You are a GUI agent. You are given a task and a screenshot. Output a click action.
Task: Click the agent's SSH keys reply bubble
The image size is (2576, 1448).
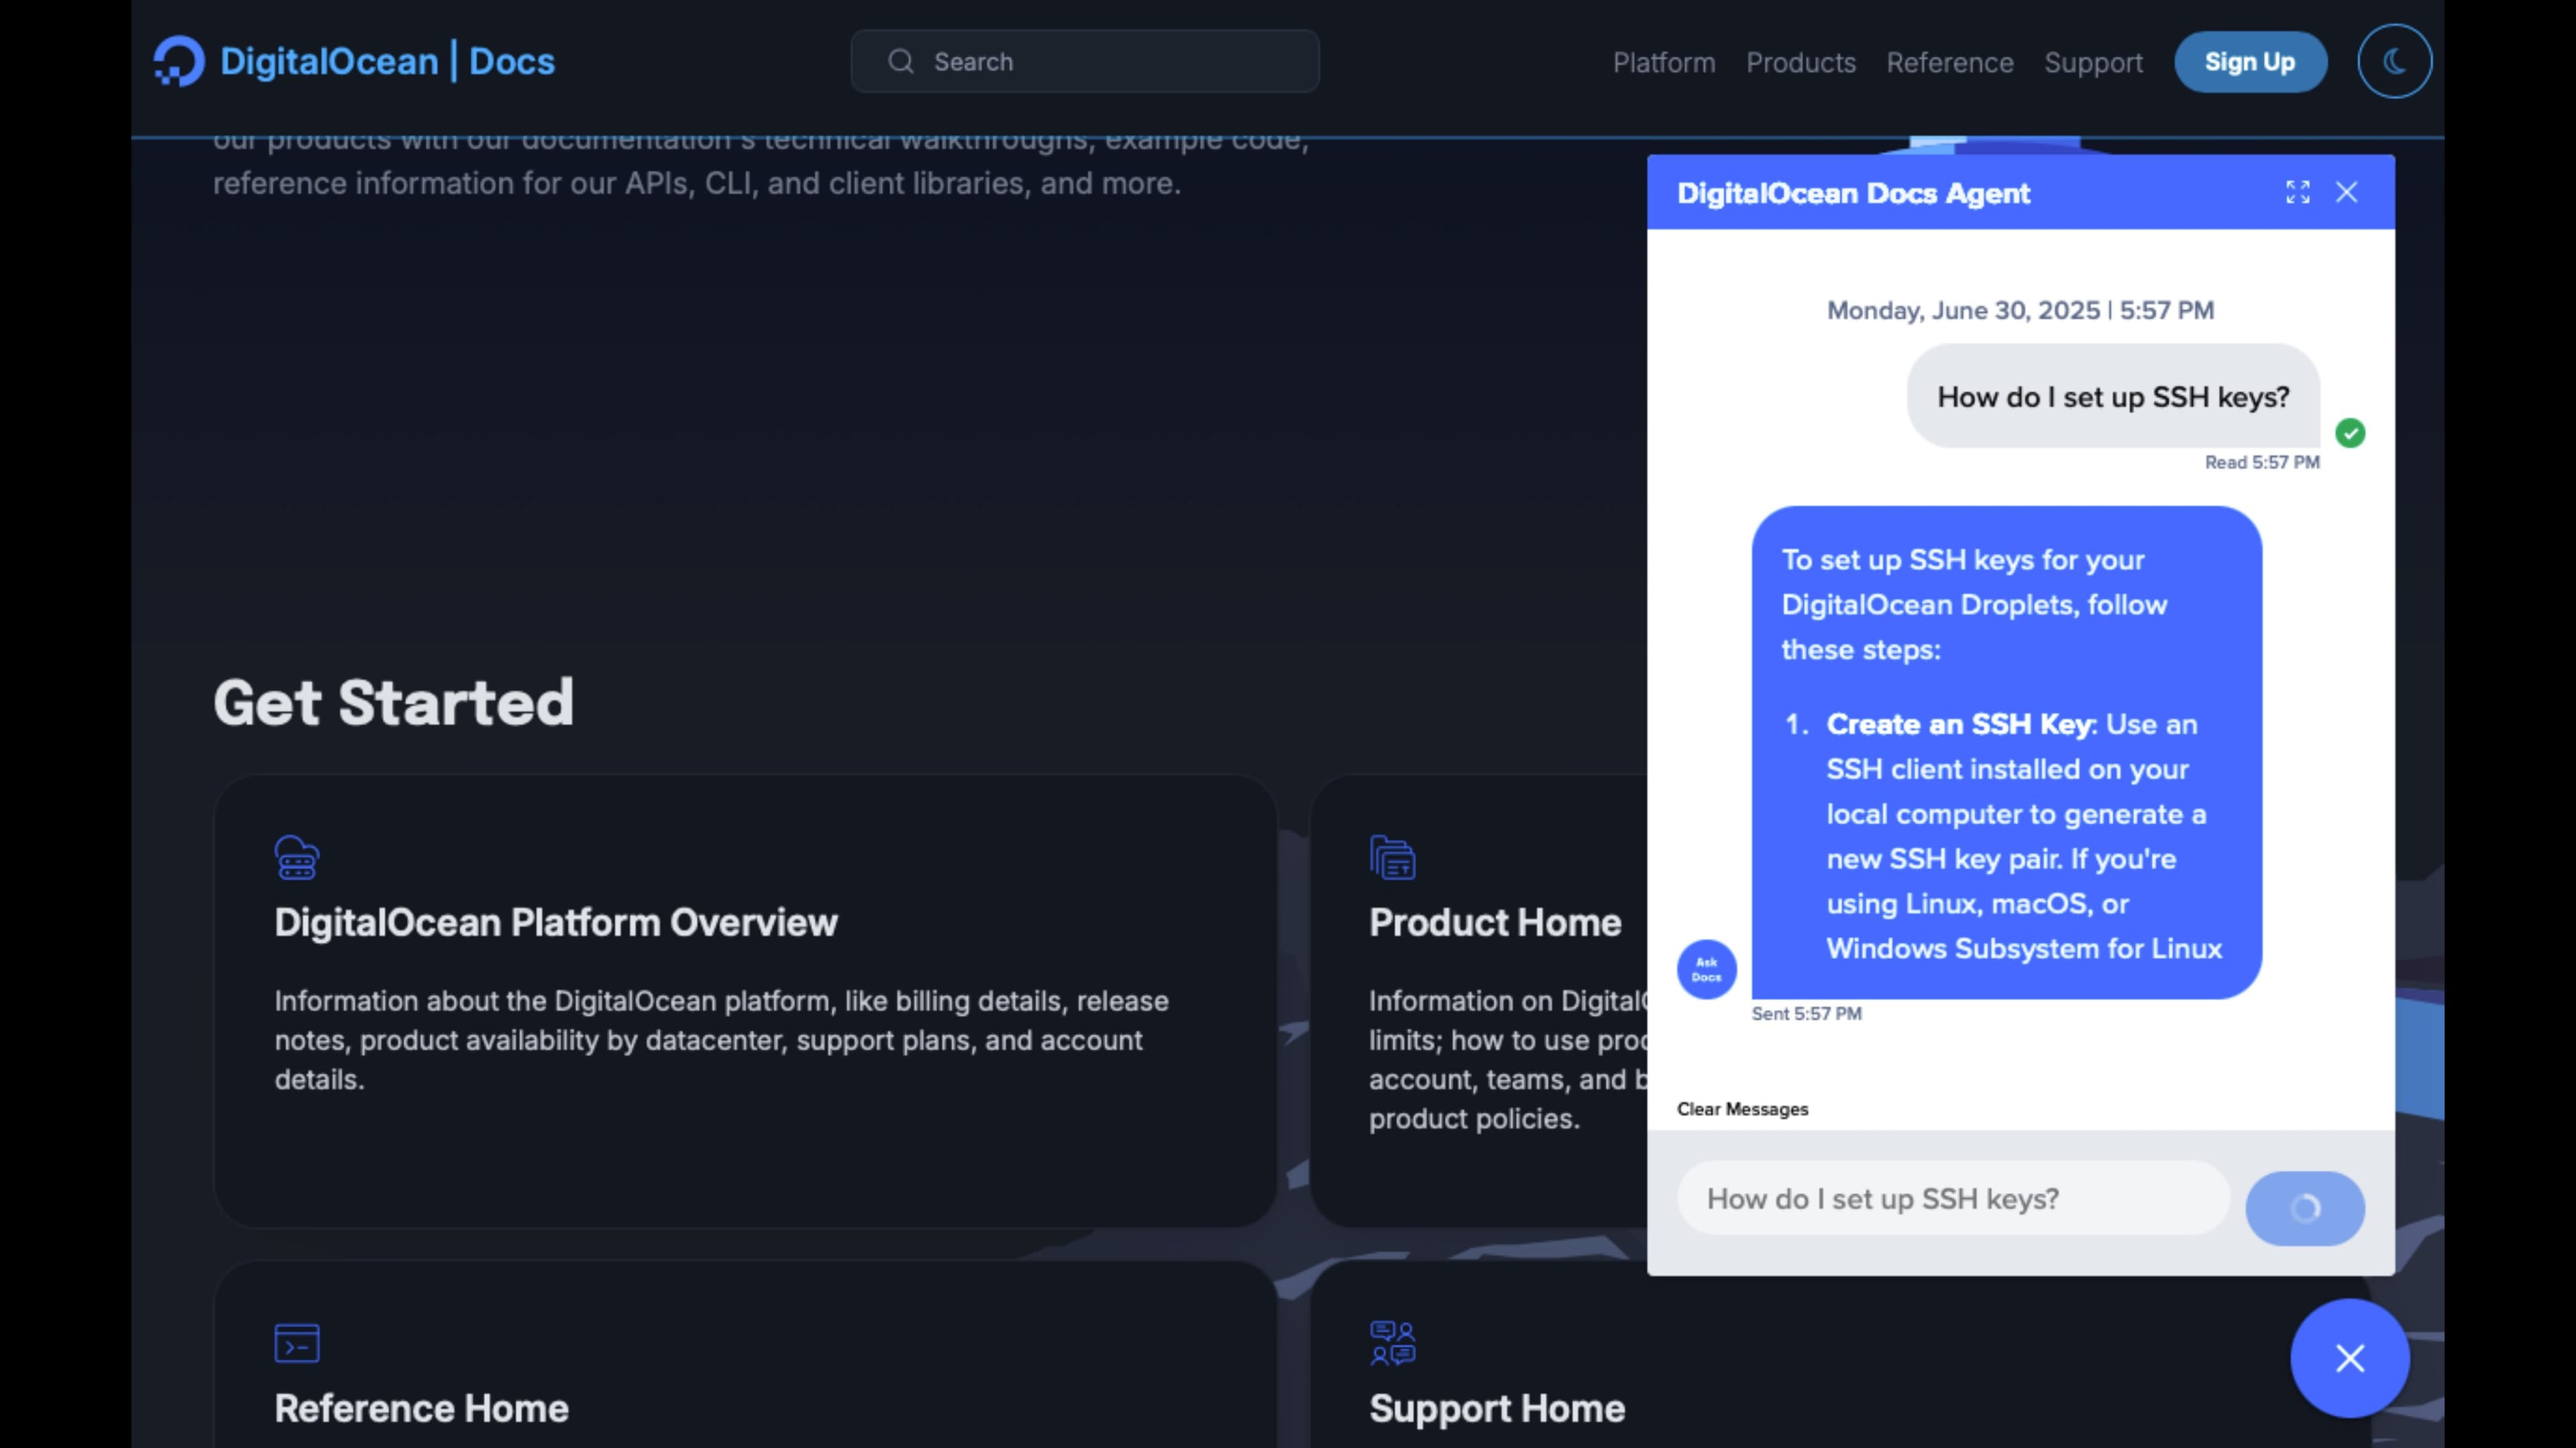2006,752
